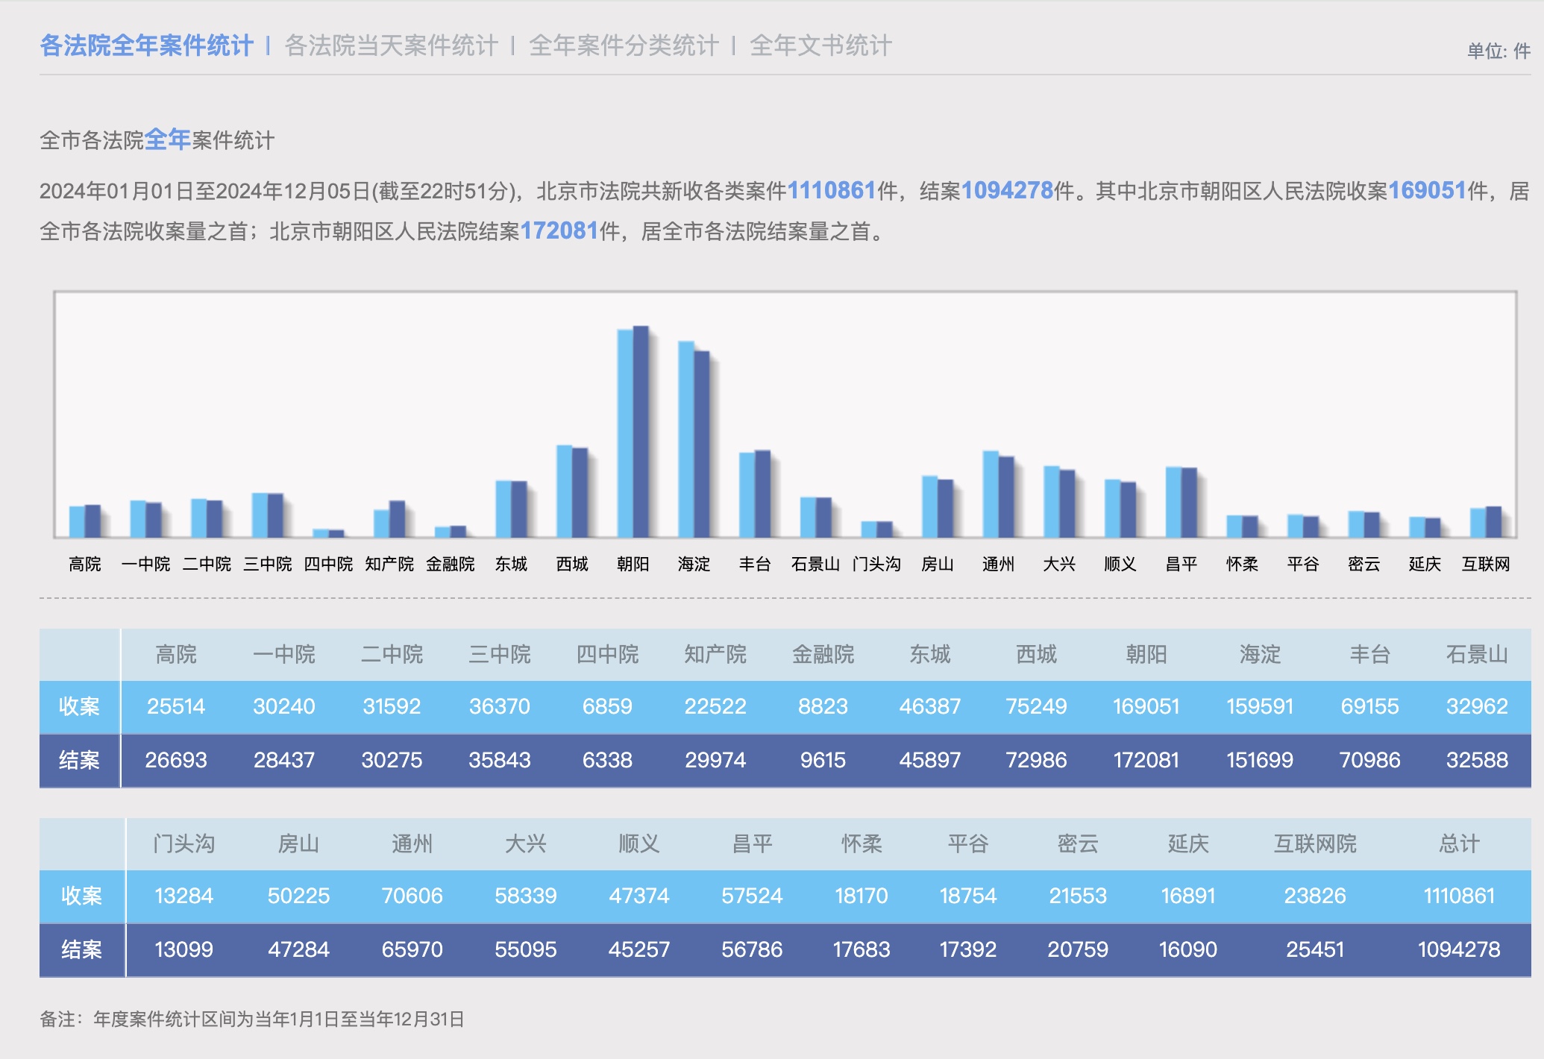1544x1059 pixels.
Task: Click the 金融院 chart axis label
Action: [x=451, y=565]
